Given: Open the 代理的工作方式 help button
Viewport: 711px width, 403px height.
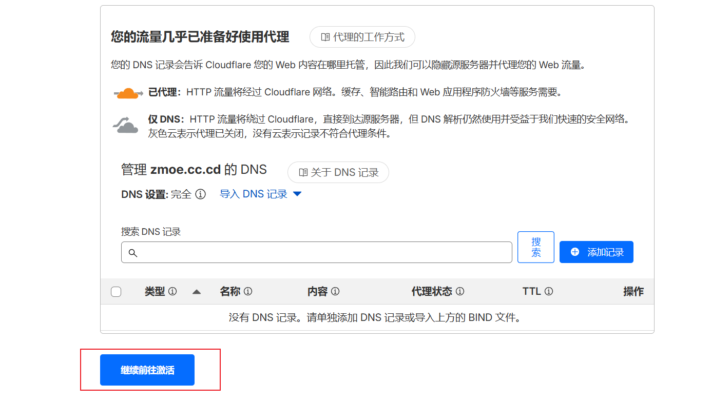Looking at the screenshot, I should 362,37.
